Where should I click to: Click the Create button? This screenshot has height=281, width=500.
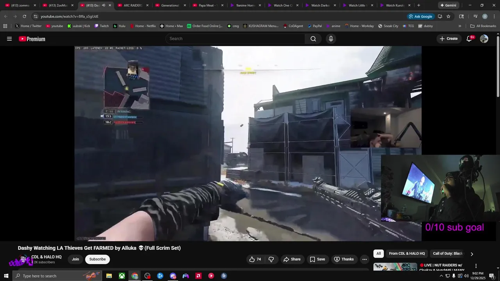point(448,39)
